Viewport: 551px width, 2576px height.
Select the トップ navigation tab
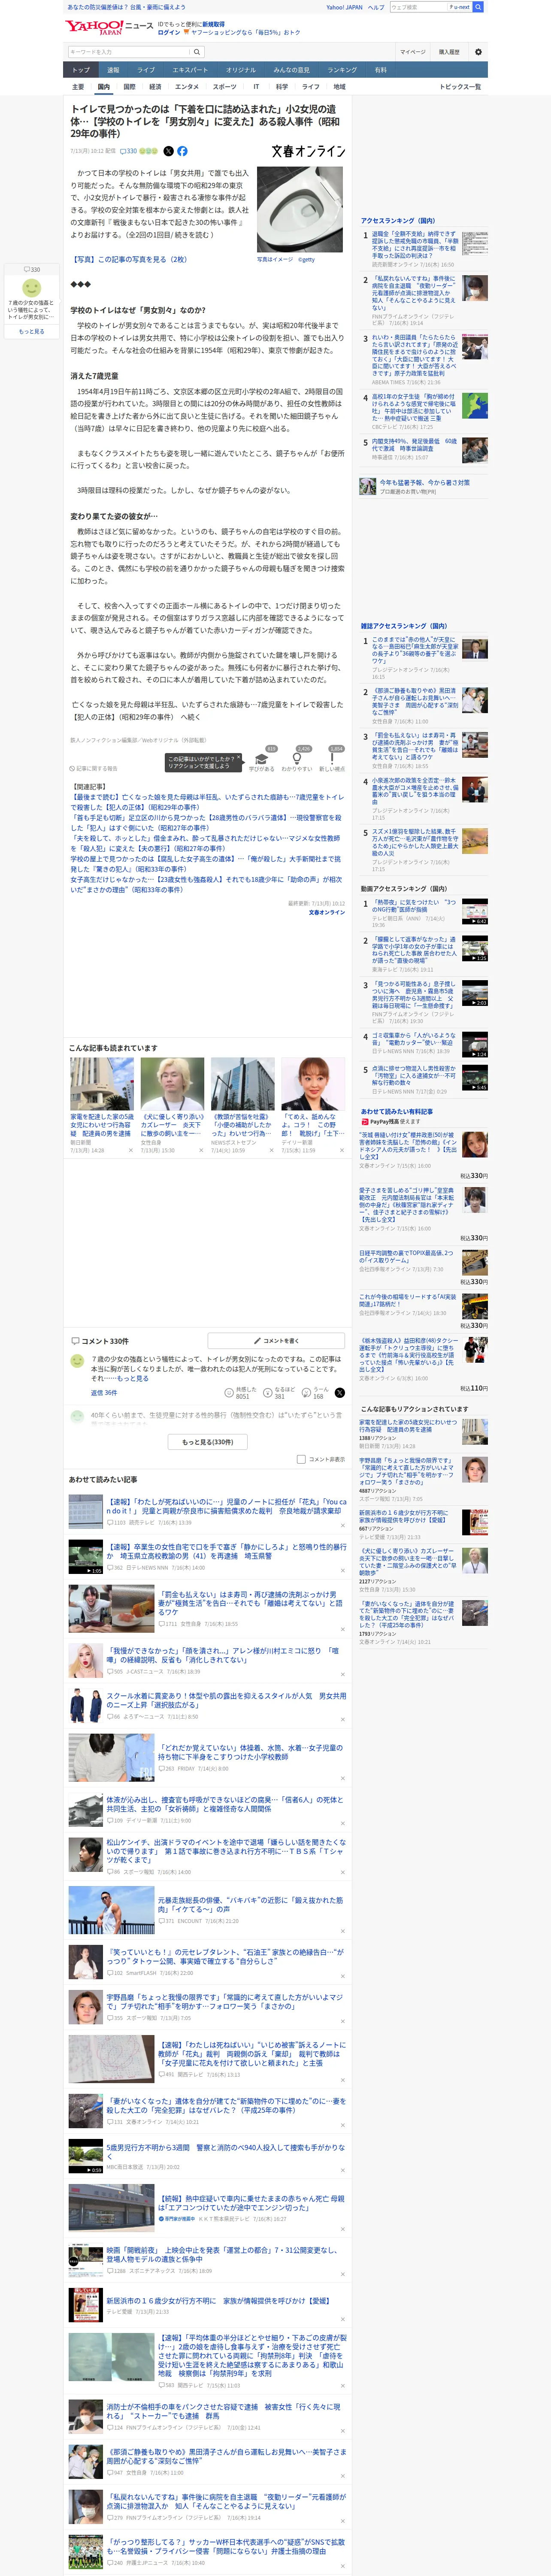[81, 70]
